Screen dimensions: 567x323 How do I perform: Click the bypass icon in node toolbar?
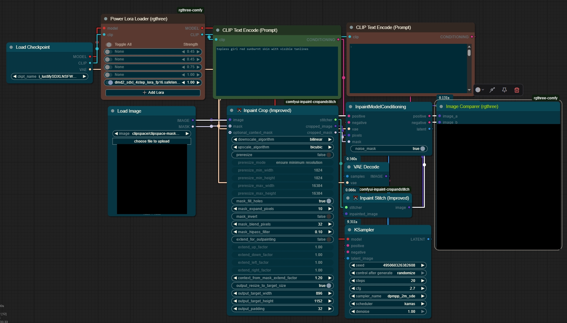coord(492,90)
